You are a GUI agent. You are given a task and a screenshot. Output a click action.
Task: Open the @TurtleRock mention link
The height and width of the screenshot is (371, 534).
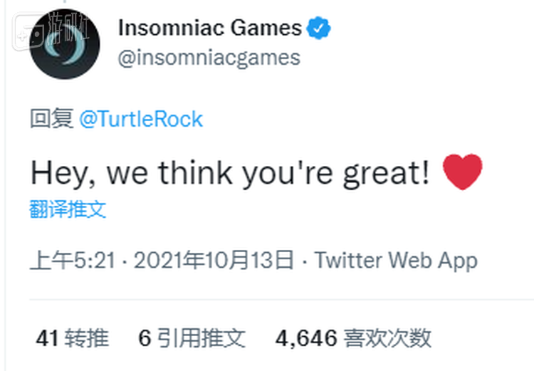141,119
